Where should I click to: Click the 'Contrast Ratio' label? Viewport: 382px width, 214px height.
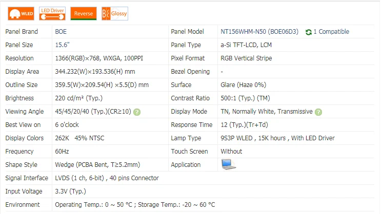(x=190, y=98)
